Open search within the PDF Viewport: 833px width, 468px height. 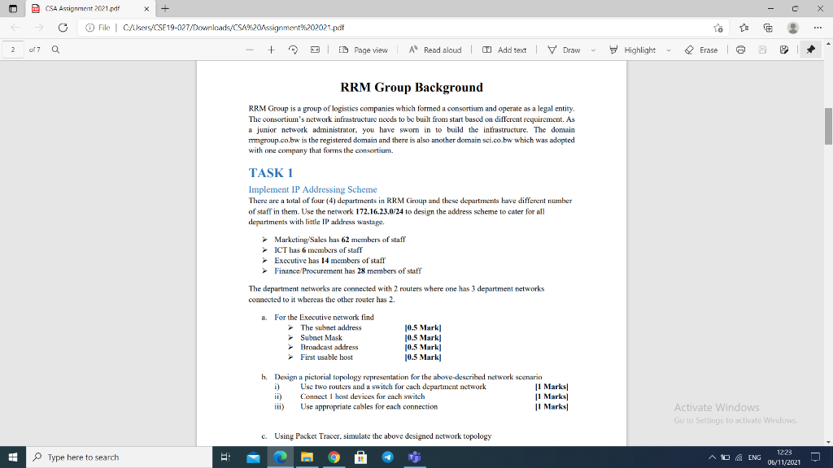click(x=55, y=48)
